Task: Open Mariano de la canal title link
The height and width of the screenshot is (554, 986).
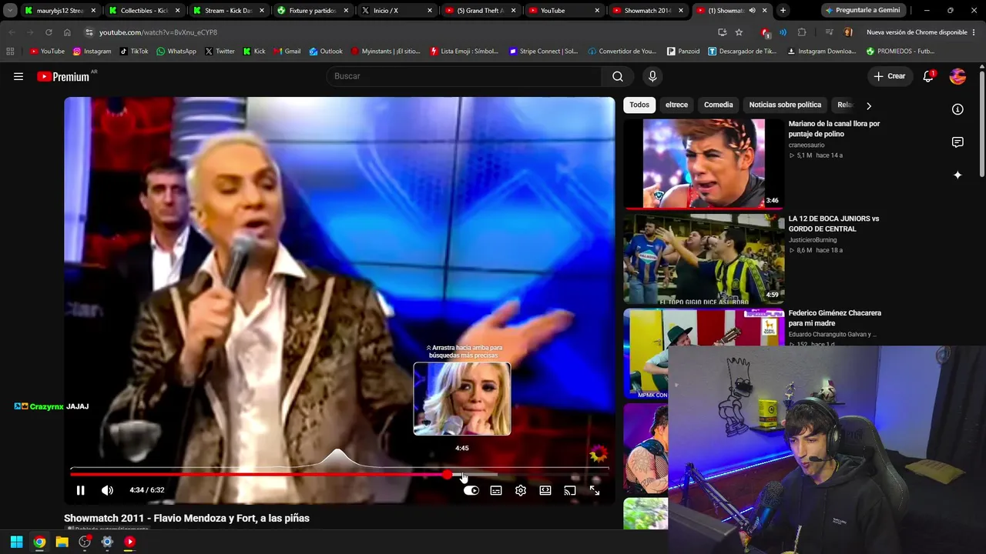Action: 833,128
